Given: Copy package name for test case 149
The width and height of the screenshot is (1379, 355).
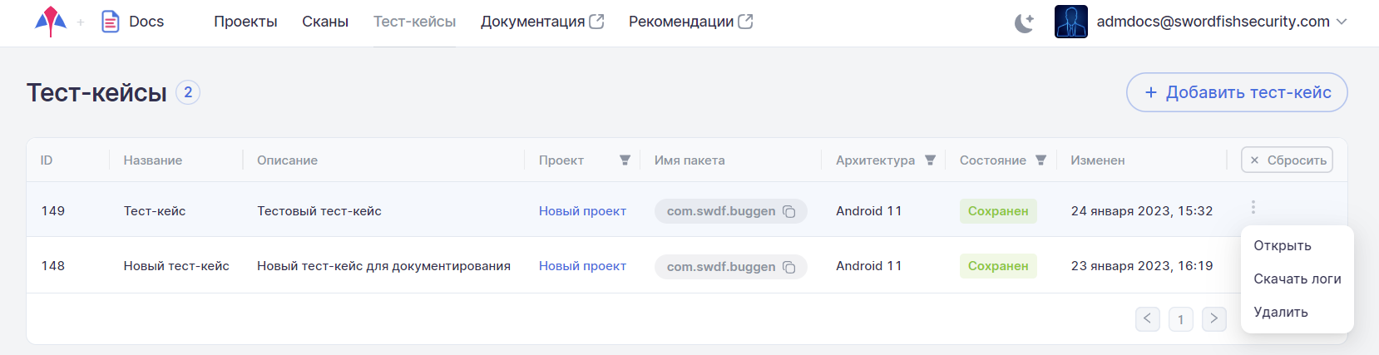Looking at the screenshot, I should pos(789,212).
